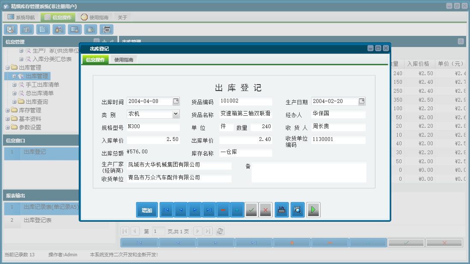The image size is (470, 264).
Task: Switch to 系统导航 tab
Action: (21, 18)
